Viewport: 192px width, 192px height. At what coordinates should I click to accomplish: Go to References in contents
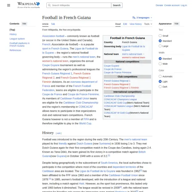15,50
